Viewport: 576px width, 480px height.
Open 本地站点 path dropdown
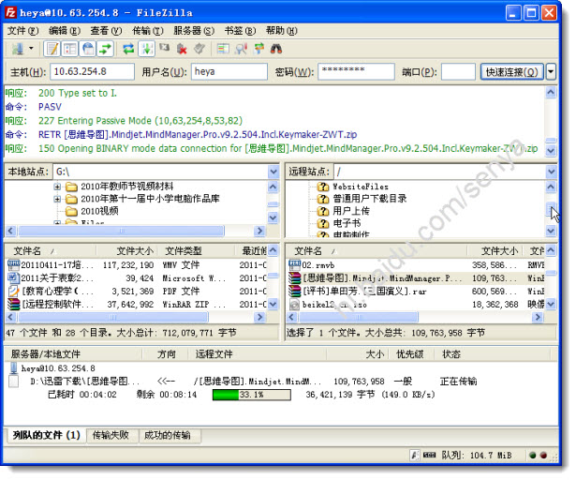pyautogui.click(x=273, y=172)
